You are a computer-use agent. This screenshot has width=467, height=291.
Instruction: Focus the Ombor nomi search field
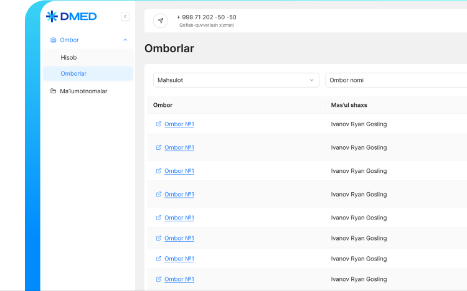pos(395,80)
